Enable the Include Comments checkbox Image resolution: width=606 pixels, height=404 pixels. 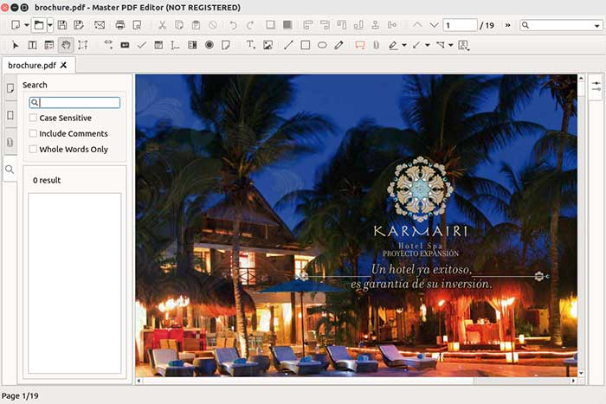coord(33,133)
